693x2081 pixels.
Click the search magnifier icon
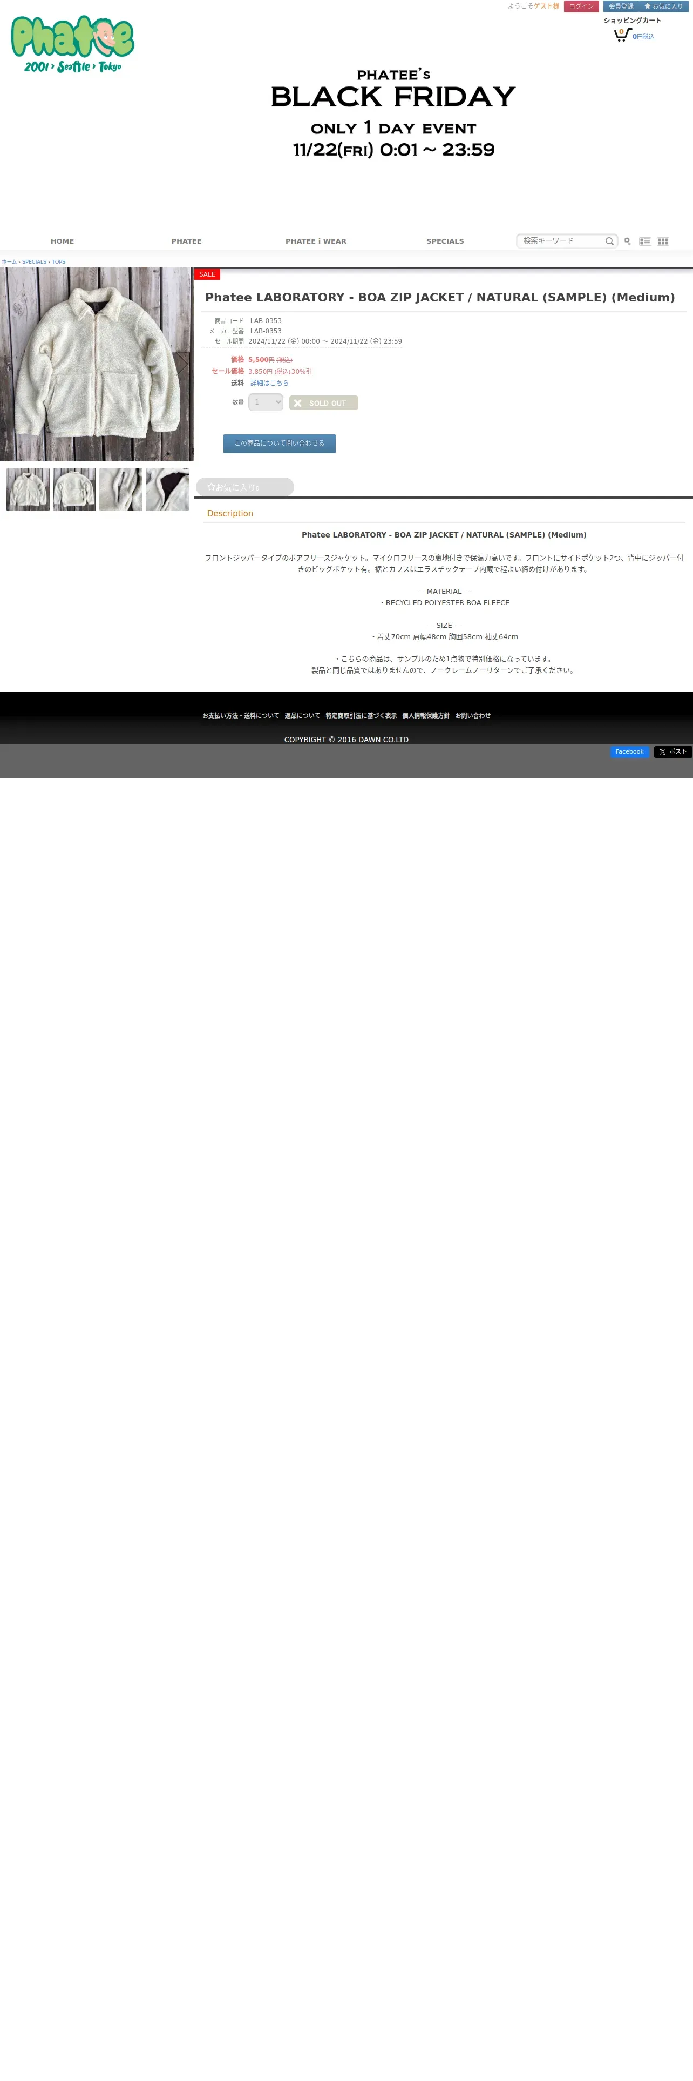pyautogui.click(x=609, y=241)
